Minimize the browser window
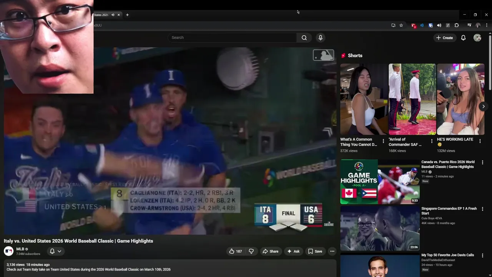Screen dimensions: 492x277 [464, 15]
